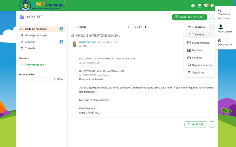
Task: Click the flag icon for abuse report
Action: pos(189,65)
